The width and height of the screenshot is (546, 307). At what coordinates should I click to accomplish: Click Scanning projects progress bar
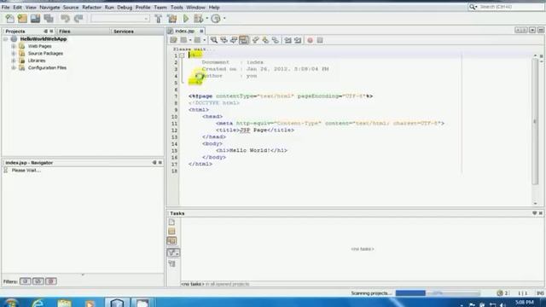pyautogui.click(x=438, y=293)
